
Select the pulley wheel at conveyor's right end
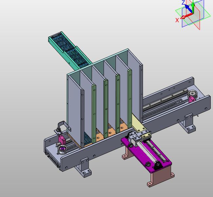coord(193,94)
